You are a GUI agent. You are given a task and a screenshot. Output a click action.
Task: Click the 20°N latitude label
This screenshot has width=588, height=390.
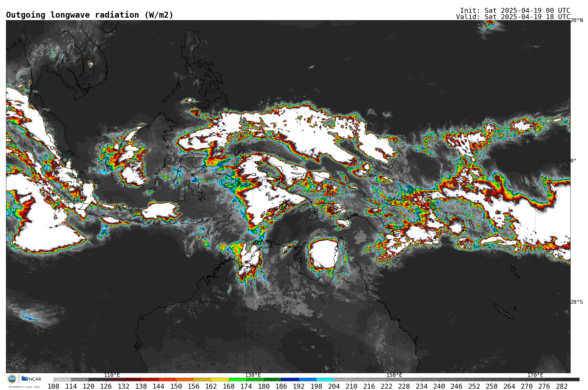point(577,20)
